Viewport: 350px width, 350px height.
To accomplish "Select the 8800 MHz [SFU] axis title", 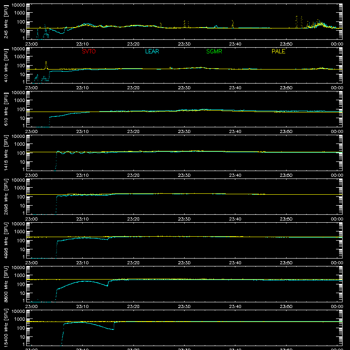I will [6, 284].
